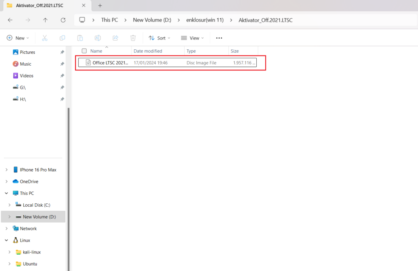Expand the OneDrive tree node
Image resolution: width=418 pixels, height=271 pixels.
[x=7, y=181]
